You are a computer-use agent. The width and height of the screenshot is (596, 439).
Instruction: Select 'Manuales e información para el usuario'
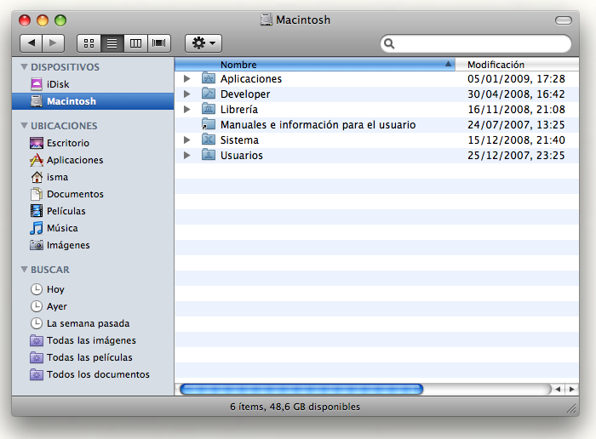pyautogui.click(x=318, y=125)
